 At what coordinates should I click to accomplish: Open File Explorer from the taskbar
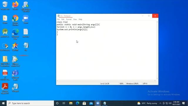click(71, 103)
